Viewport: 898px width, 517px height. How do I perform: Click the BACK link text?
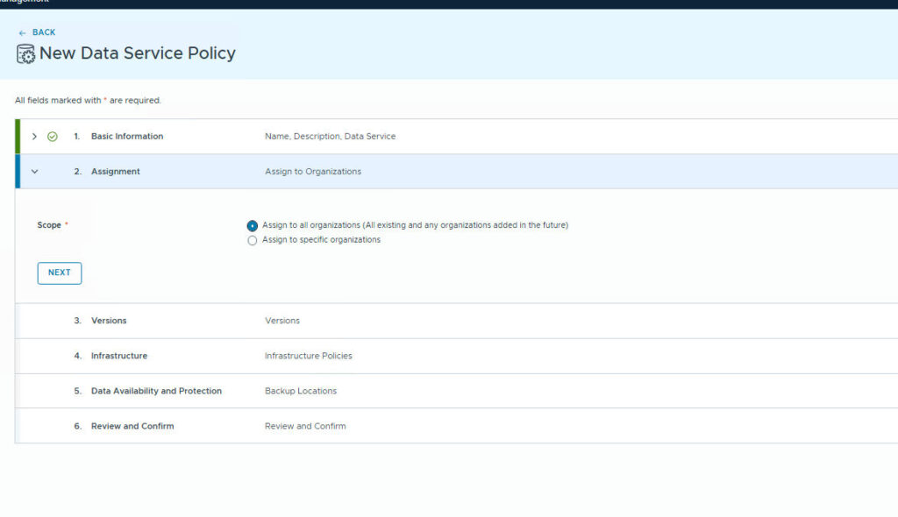point(44,32)
